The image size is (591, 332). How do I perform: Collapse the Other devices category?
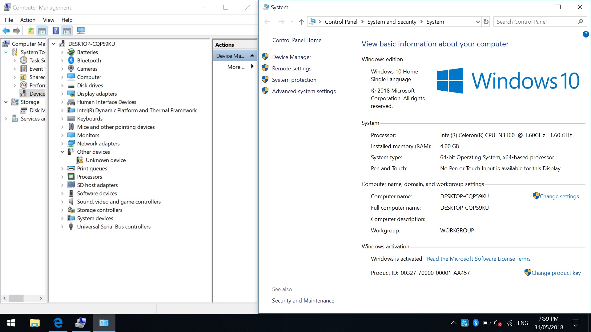click(x=62, y=152)
